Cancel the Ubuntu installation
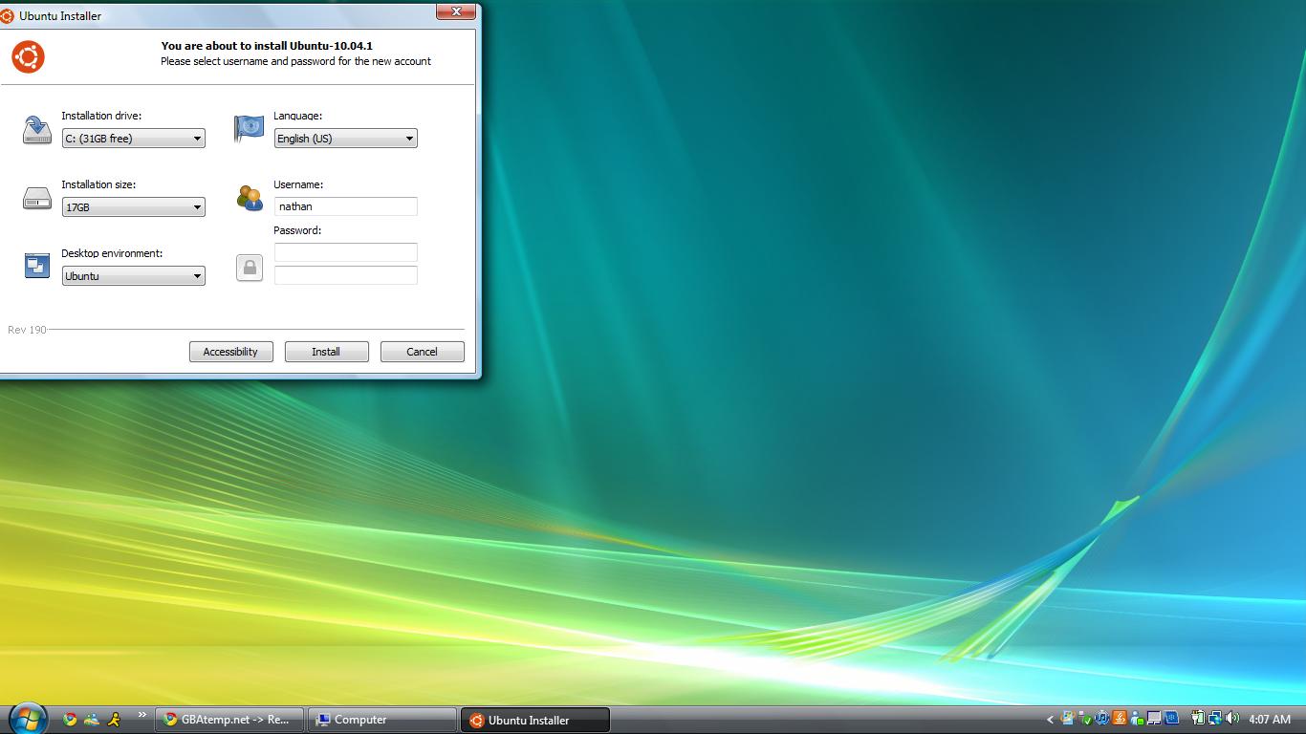 click(423, 352)
